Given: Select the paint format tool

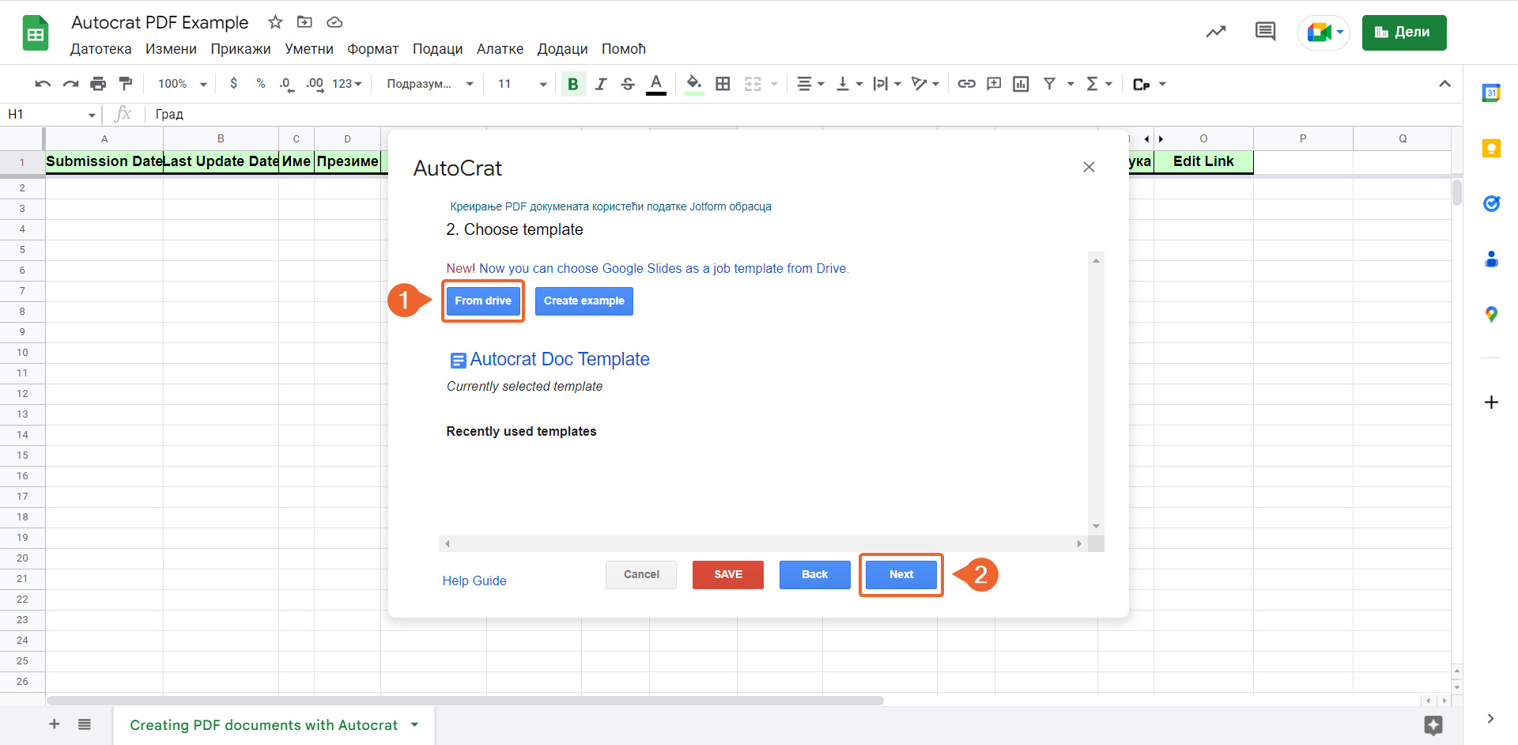Looking at the screenshot, I should click(126, 84).
